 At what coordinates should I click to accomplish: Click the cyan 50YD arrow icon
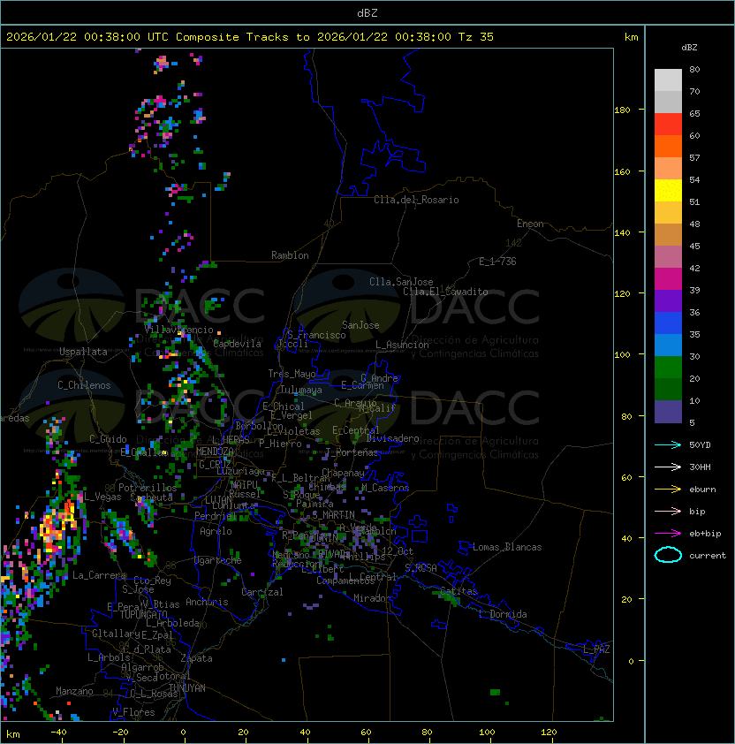[x=668, y=445]
